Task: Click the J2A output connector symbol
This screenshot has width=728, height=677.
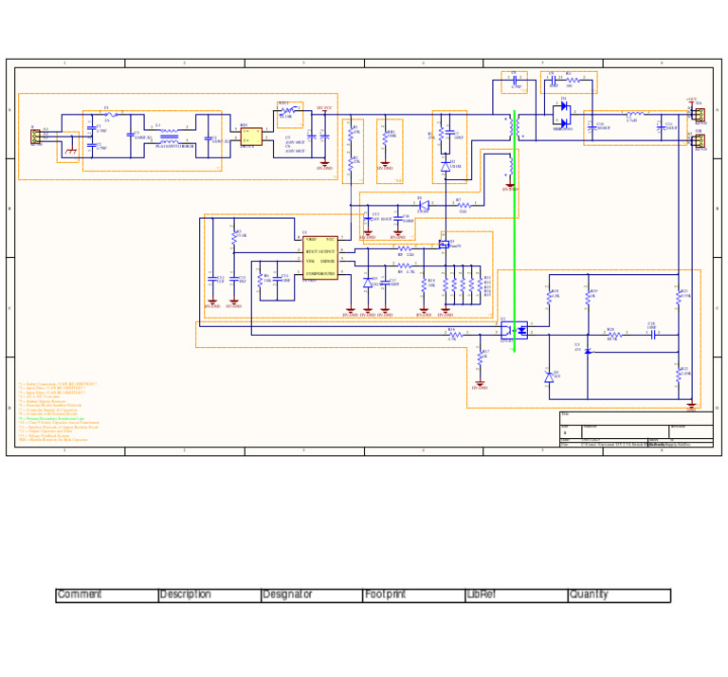Action: pyautogui.click(x=700, y=115)
